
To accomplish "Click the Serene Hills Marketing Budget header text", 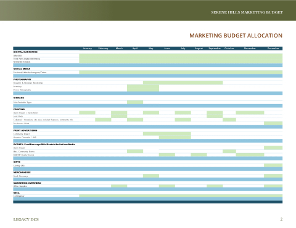I will pyautogui.click(x=247, y=12).
